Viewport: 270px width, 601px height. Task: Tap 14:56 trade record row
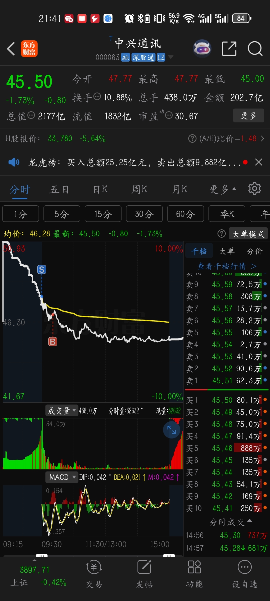click(x=227, y=535)
